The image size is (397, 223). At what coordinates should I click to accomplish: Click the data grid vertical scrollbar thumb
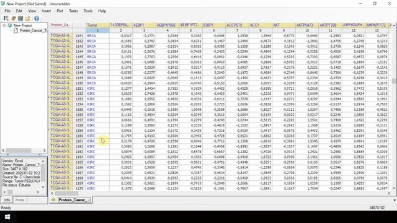[x=394, y=81]
